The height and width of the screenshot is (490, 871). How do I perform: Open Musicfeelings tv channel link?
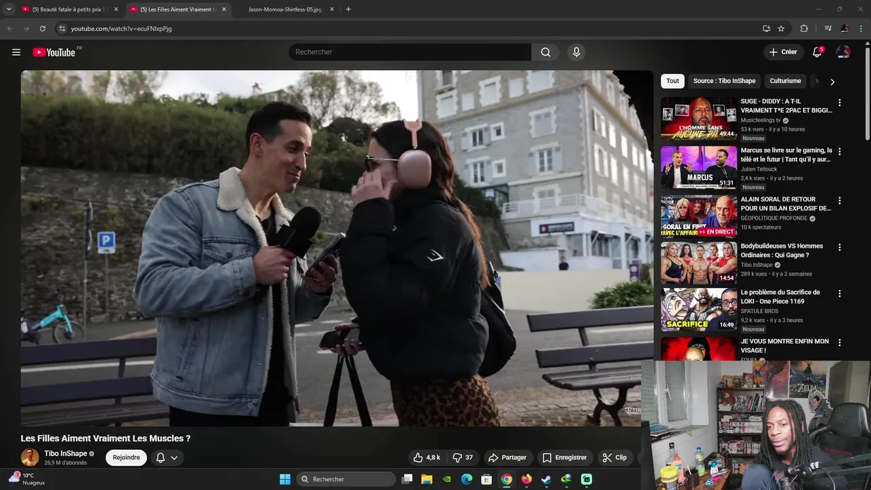point(761,120)
